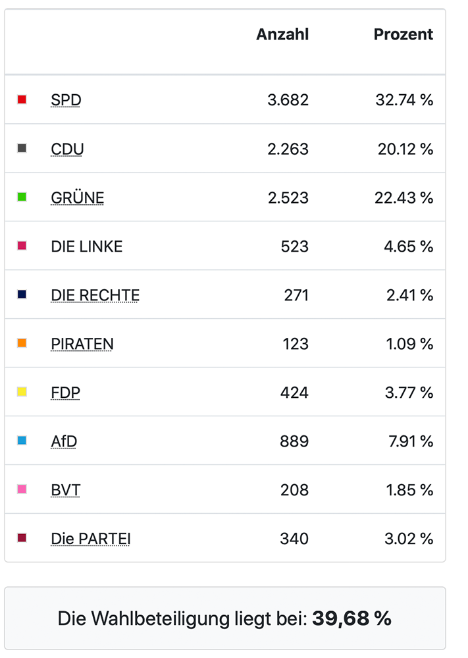Click the PIRATEN party name
Screen dimensions: 468x658
tap(82, 344)
